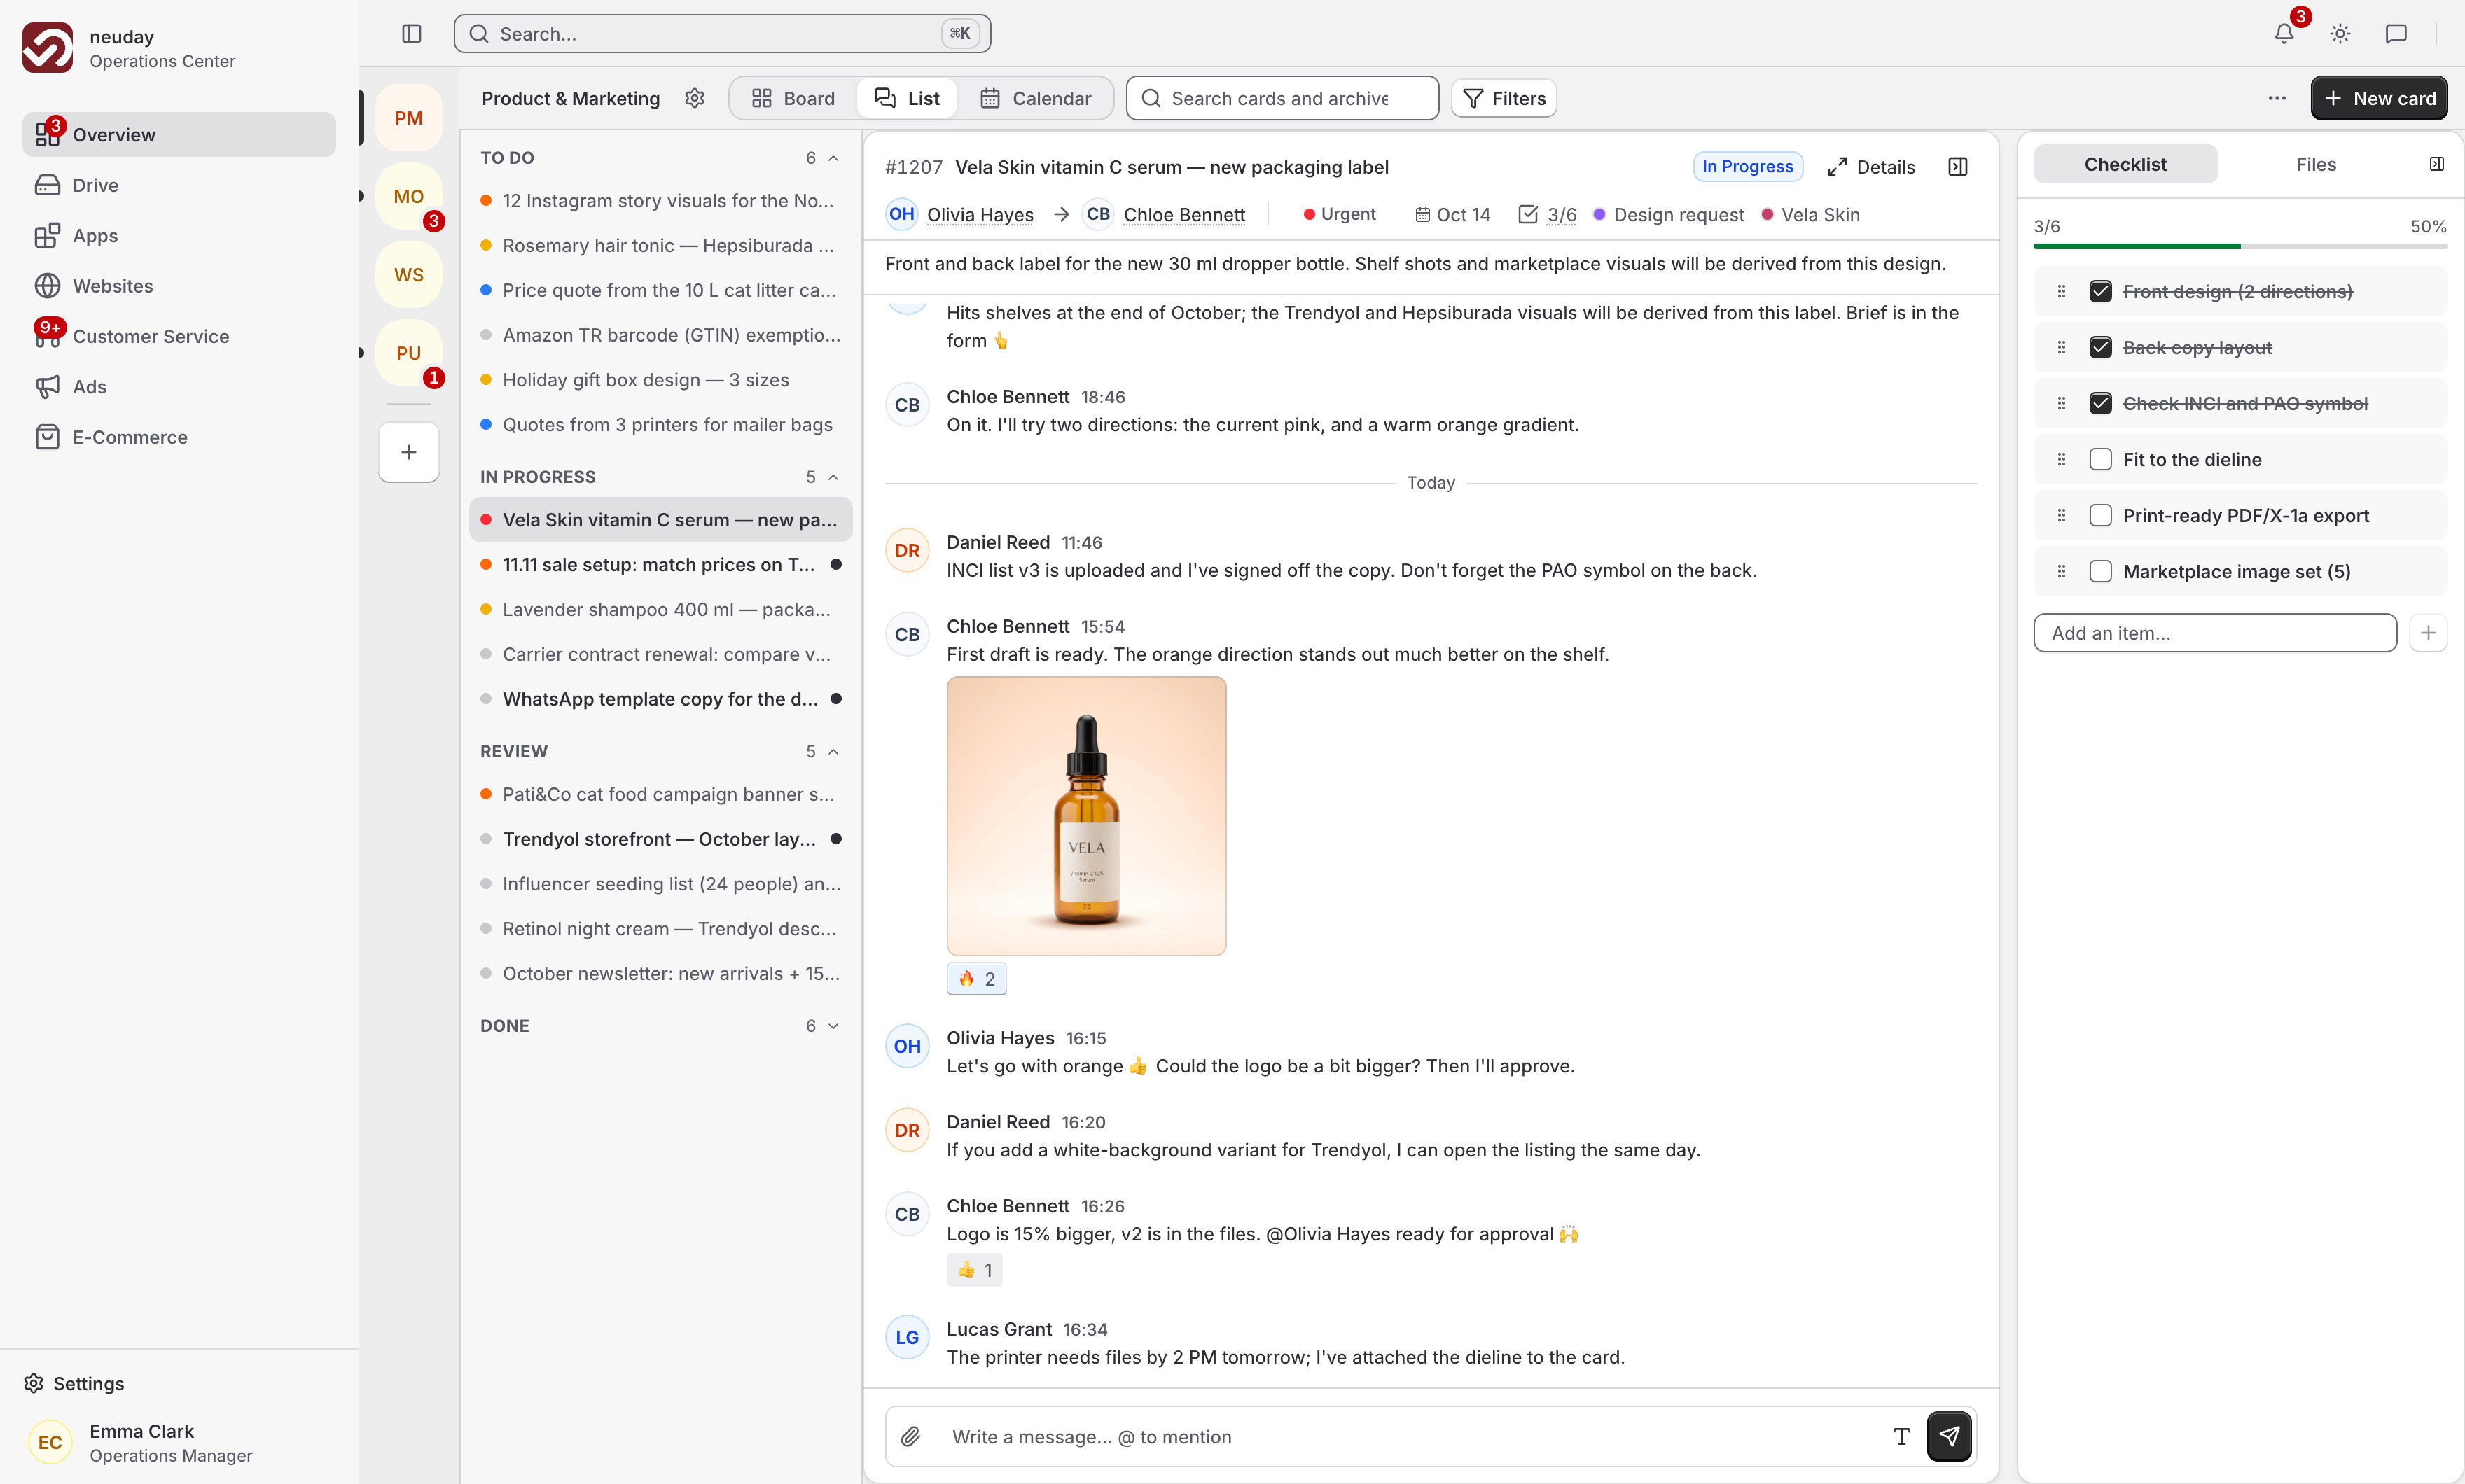Uncheck Front design (2 directions)

(2100, 292)
